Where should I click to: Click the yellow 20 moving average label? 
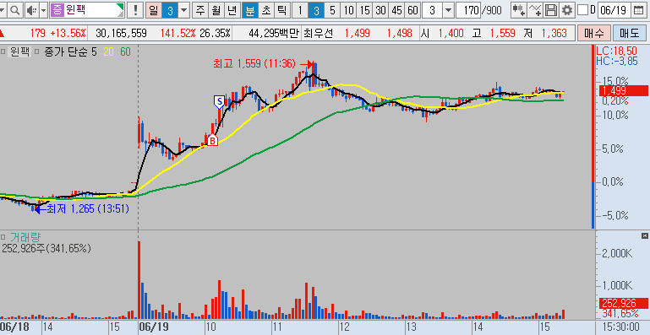[108, 52]
